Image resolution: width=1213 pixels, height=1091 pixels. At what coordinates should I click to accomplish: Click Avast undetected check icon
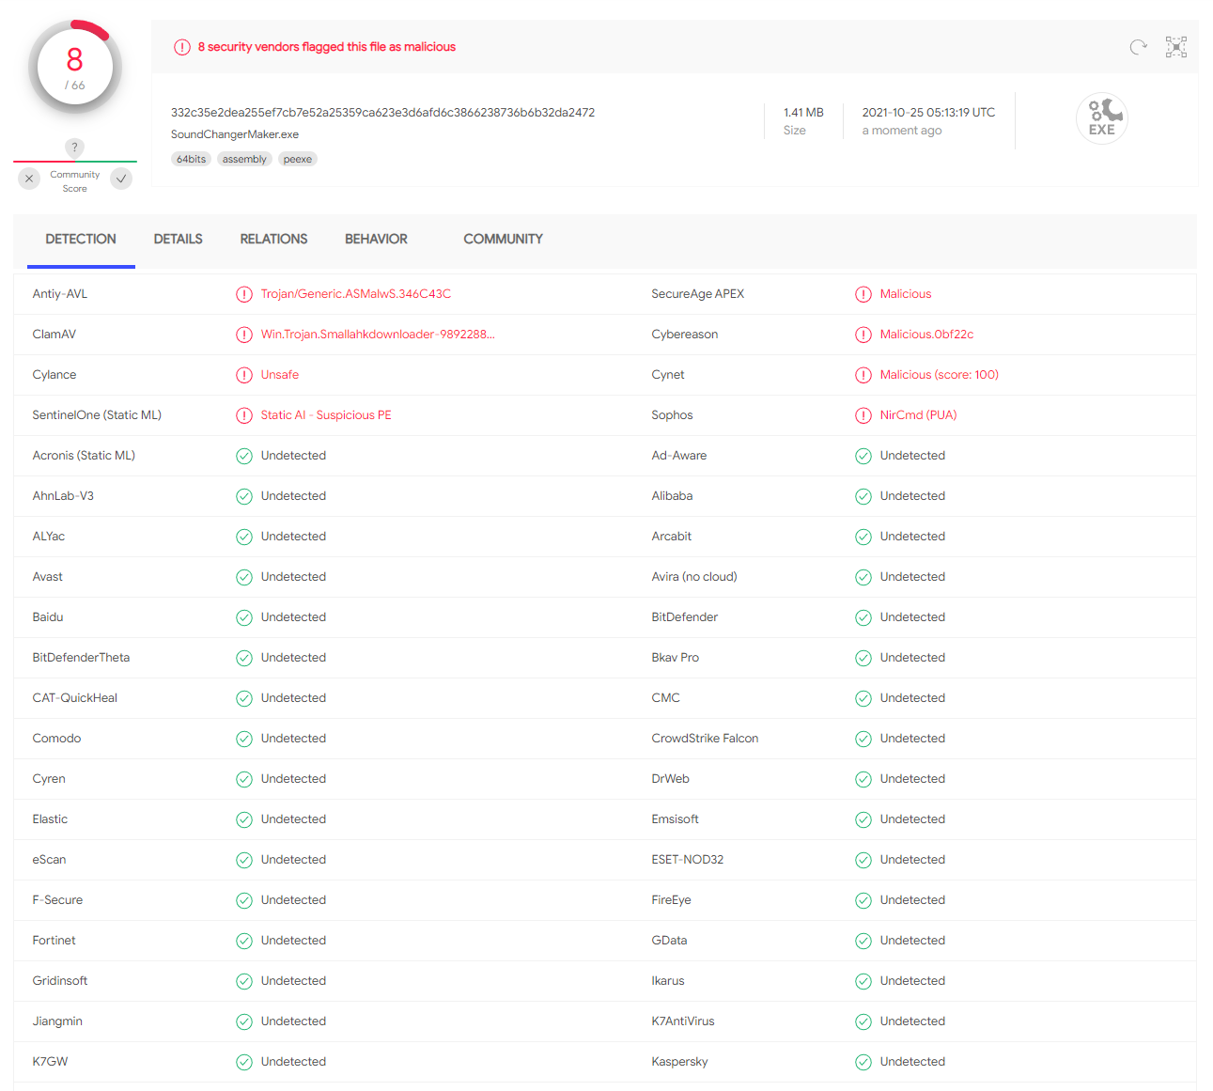coord(244,577)
